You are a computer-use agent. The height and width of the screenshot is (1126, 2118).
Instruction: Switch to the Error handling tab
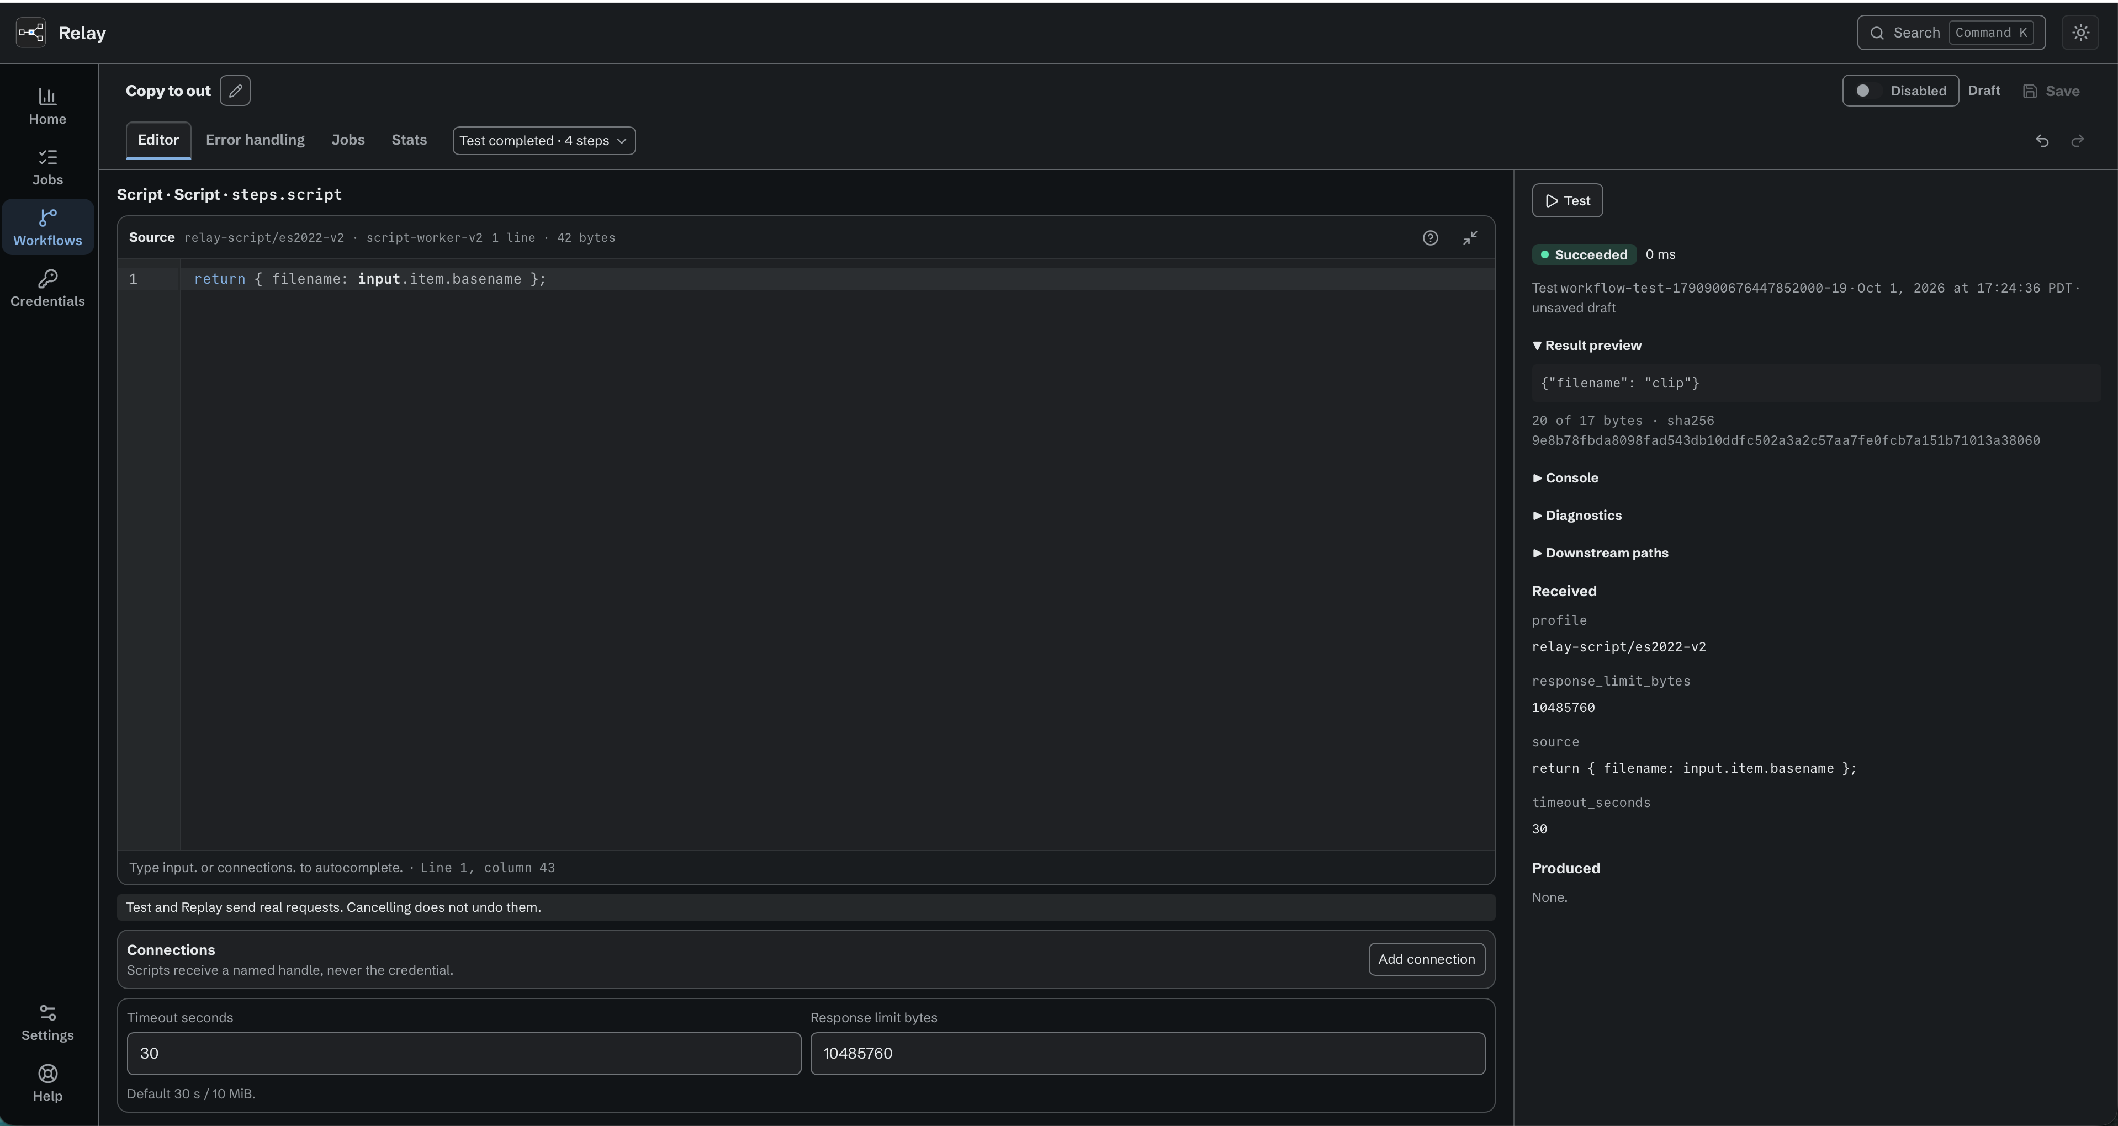coord(255,140)
